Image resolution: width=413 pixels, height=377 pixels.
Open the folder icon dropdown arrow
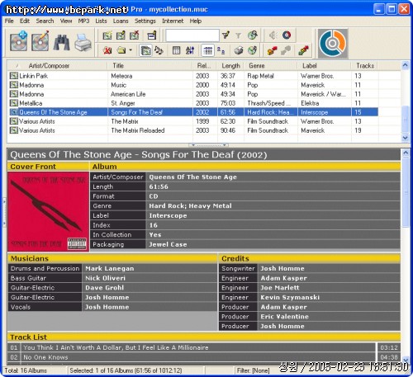131,50
